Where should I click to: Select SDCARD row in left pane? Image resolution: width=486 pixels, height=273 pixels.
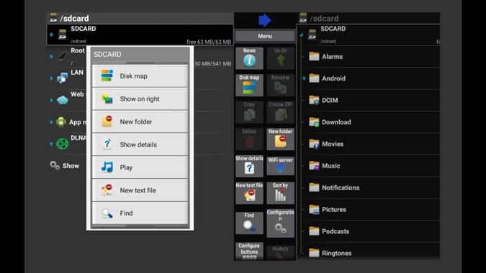(140, 35)
